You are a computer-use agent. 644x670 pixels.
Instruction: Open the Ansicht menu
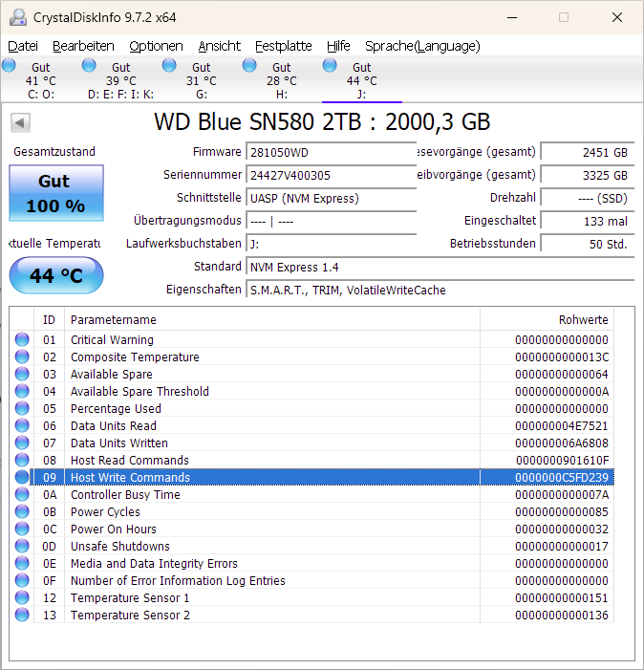[x=220, y=46]
